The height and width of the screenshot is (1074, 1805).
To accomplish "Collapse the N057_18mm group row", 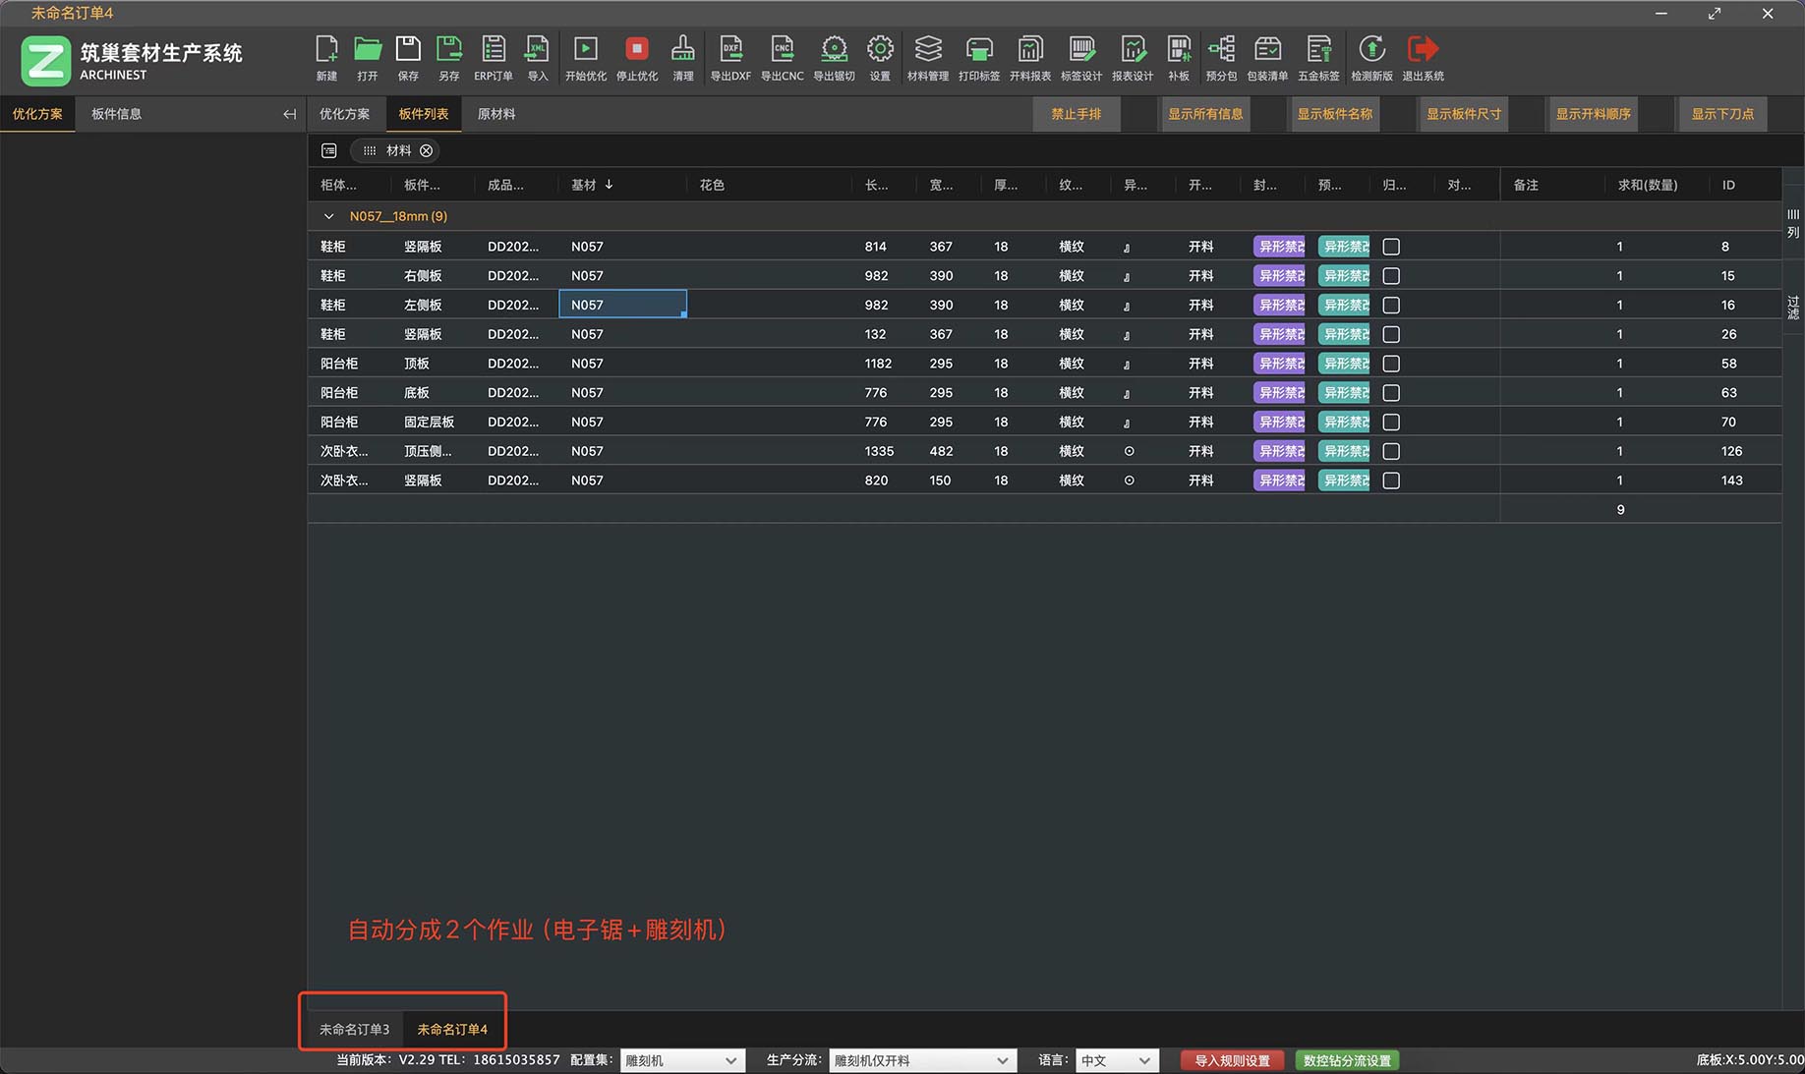I will click(x=329, y=216).
